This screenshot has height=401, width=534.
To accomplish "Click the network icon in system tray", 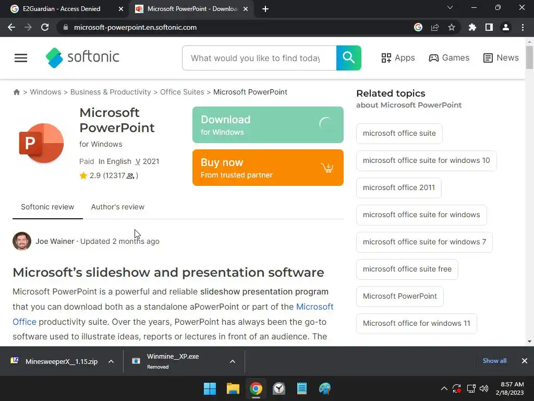I will [471, 388].
